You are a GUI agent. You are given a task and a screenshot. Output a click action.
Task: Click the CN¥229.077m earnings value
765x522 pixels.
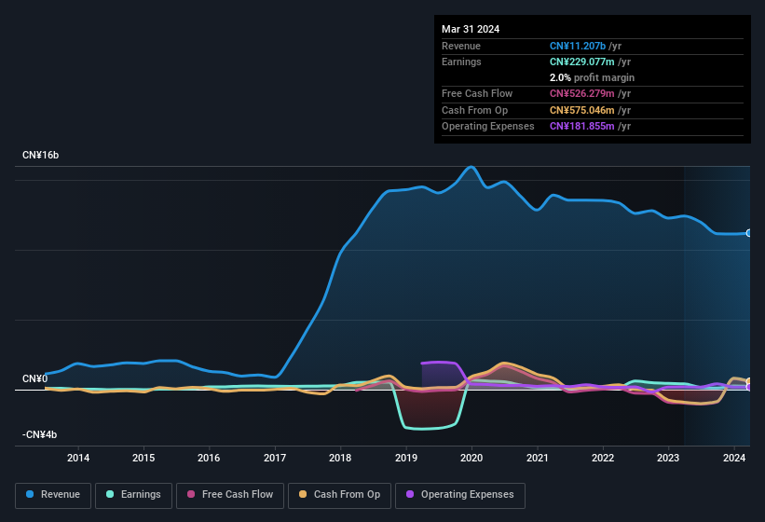point(582,62)
